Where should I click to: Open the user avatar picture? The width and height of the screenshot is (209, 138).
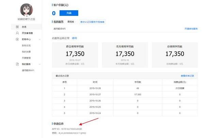click(27, 10)
